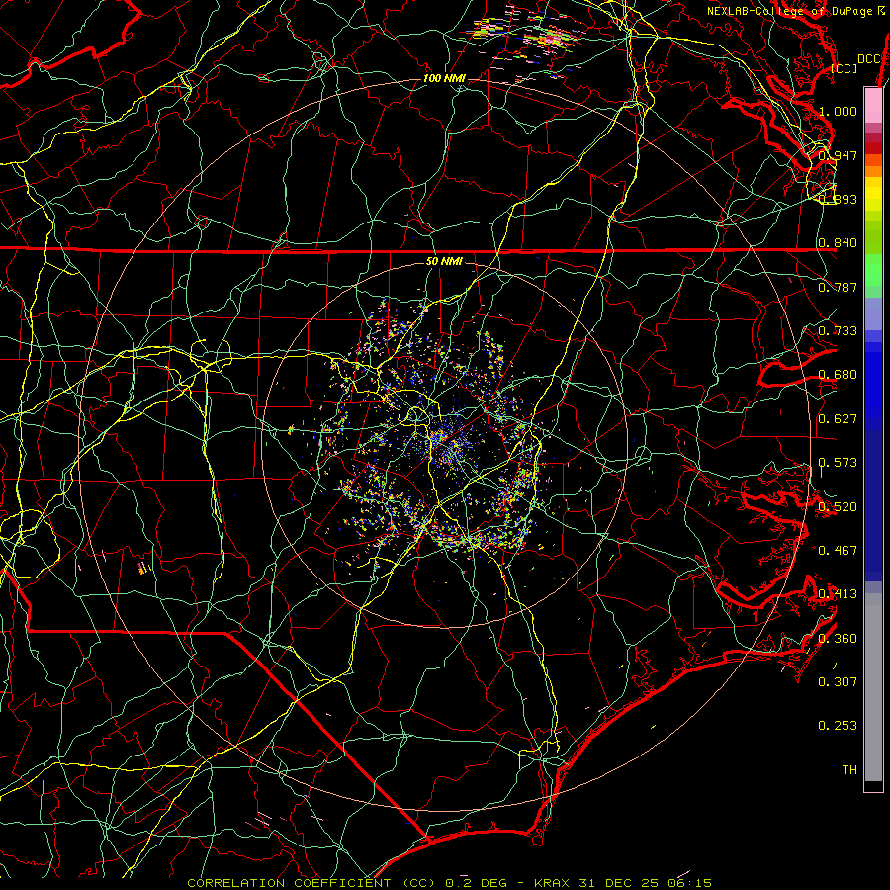
Task: Pick the orange color bar segment
Action: [873, 171]
